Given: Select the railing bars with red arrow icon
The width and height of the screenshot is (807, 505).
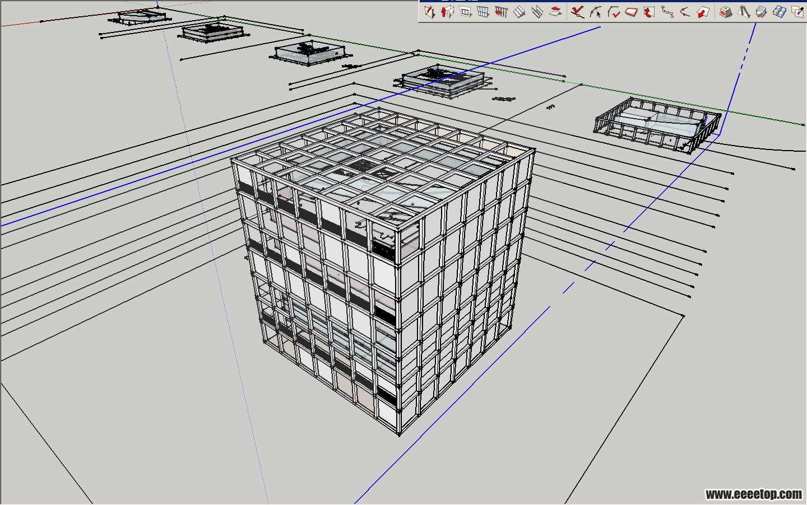Looking at the screenshot, I should [x=501, y=12].
